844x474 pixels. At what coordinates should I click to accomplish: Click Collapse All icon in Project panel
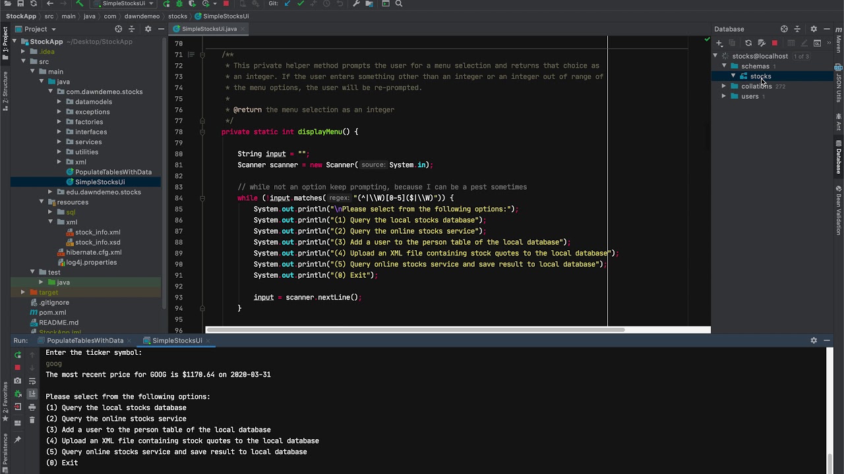click(131, 29)
